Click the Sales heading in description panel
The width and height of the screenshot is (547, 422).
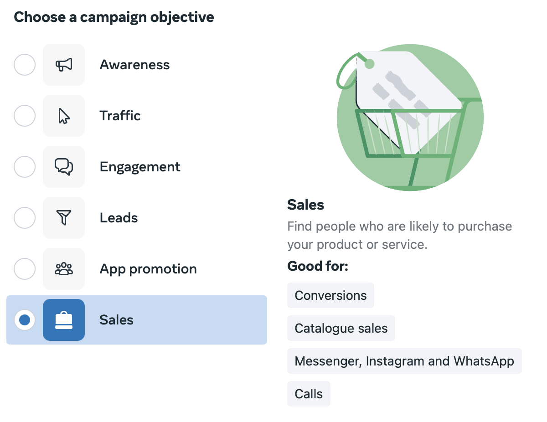pyautogui.click(x=305, y=205)
